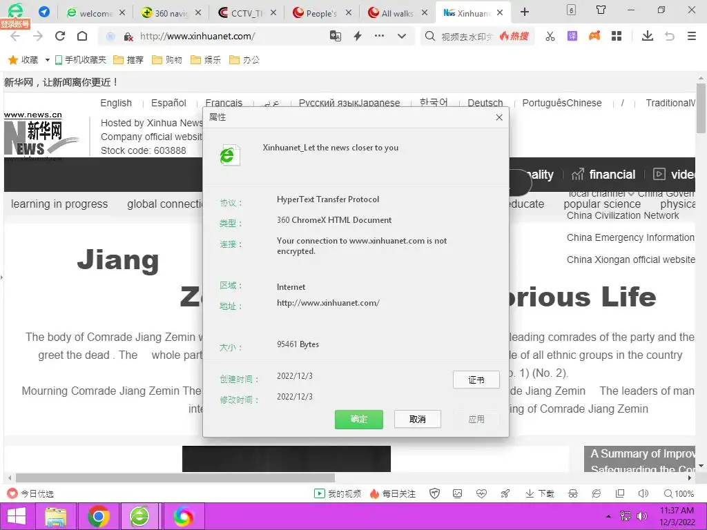Viewport: 707px width, 530px height.
Task: Show hidden system tray icons arrow
Action: point(609,516)
